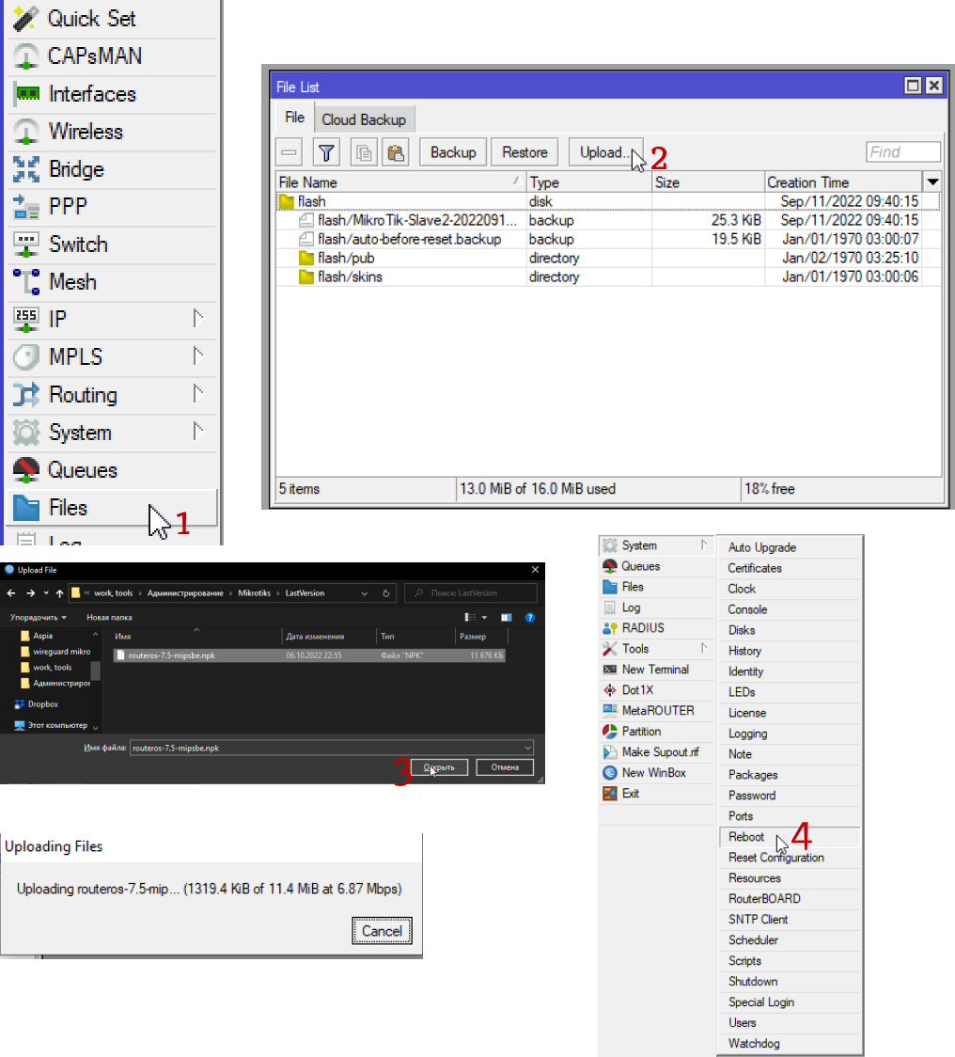This screenshot has width=955, height=1057.
Task: Open the PPP menu item
Action: pyautogui.click(x=112, y=206)
